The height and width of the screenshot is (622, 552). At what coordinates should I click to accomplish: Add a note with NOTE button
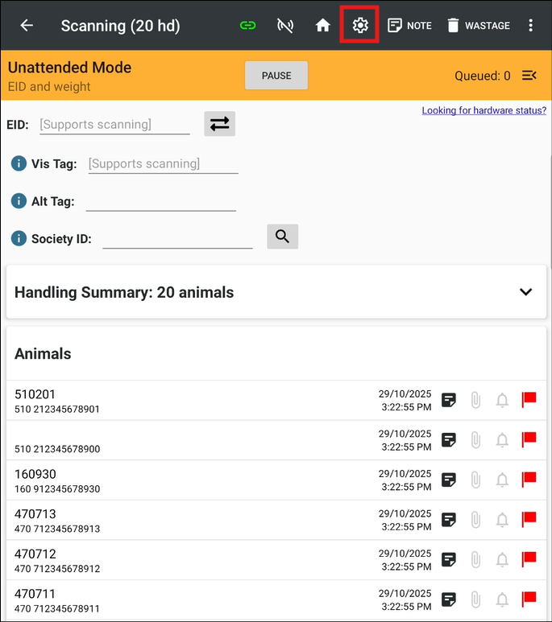[409, 25]
